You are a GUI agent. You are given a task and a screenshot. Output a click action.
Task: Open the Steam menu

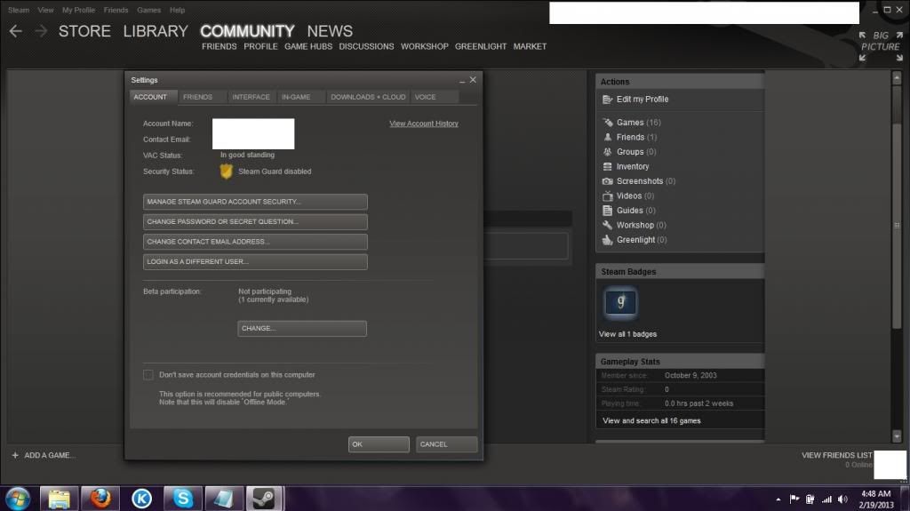19,10
